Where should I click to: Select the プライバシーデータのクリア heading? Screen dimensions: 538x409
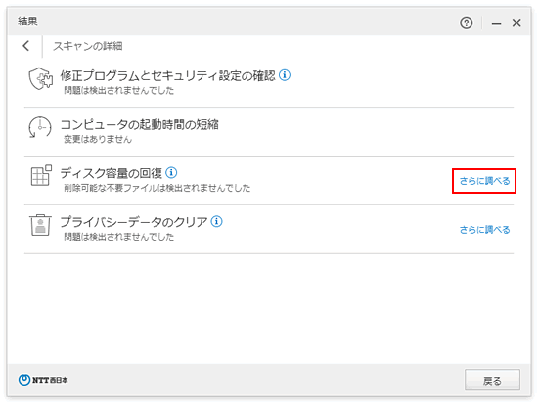(x=134, y=222)
